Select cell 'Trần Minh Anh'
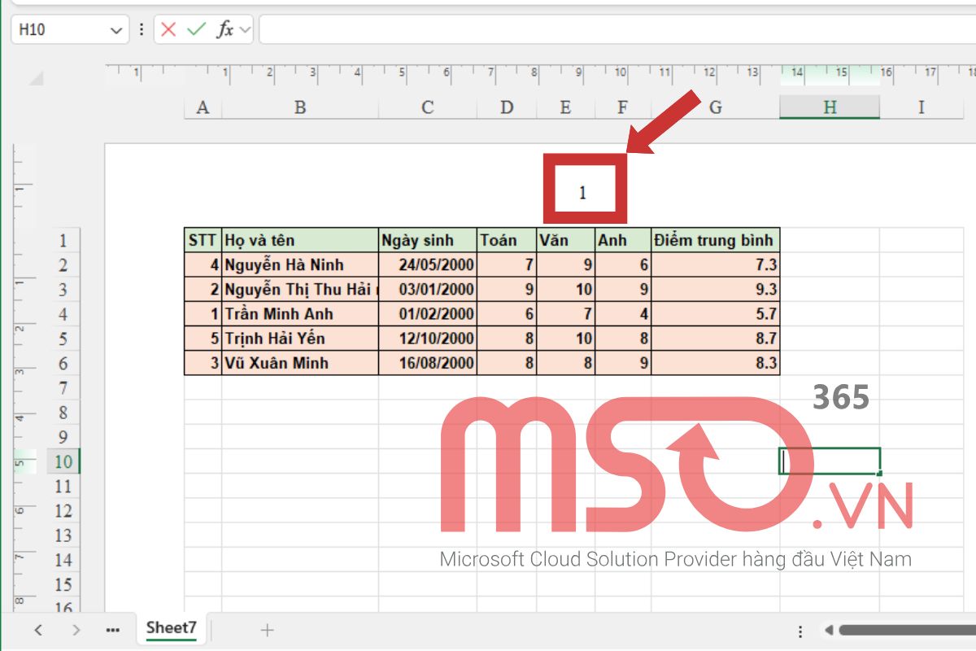Viewport: 976px width, 651px height. [x=300, y=314]
